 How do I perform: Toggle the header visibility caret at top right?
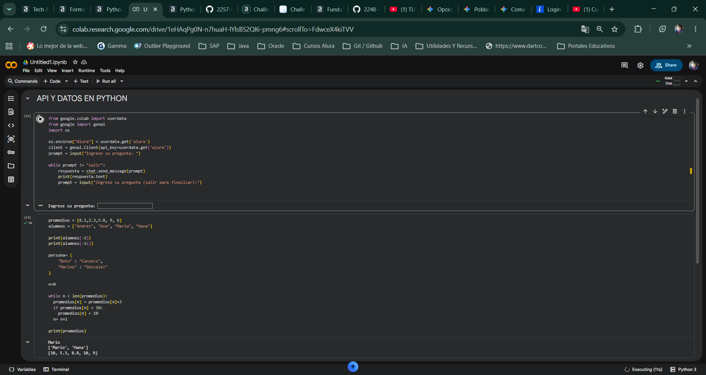(x=696, y=81)
